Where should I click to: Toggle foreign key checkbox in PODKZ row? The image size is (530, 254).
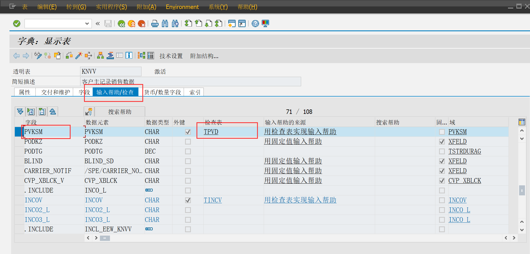click(x=188, y=142)
